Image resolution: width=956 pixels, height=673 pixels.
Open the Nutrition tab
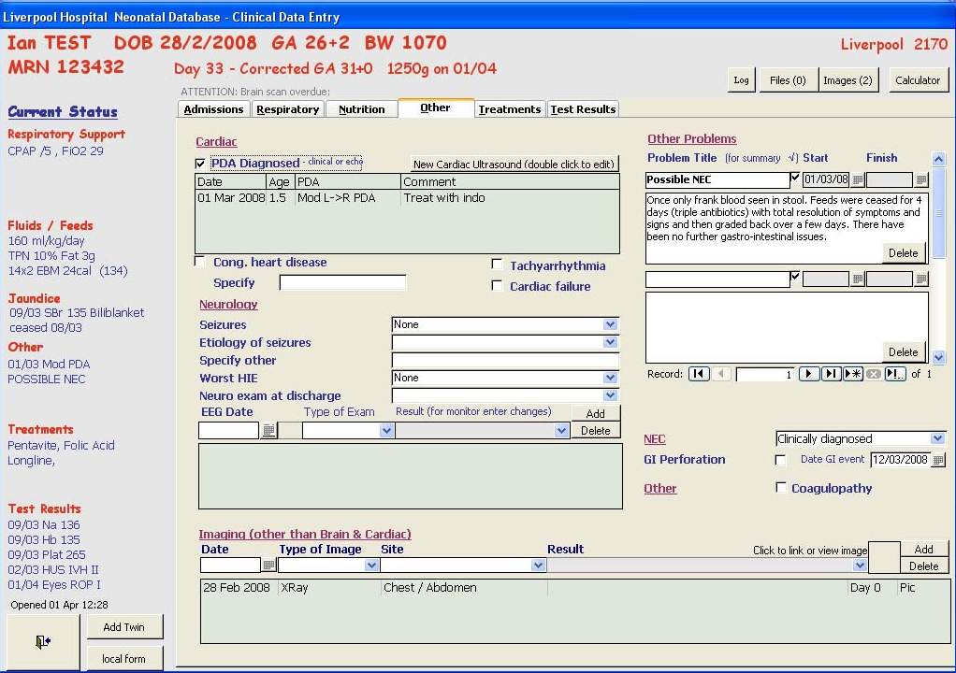point(361,109)
